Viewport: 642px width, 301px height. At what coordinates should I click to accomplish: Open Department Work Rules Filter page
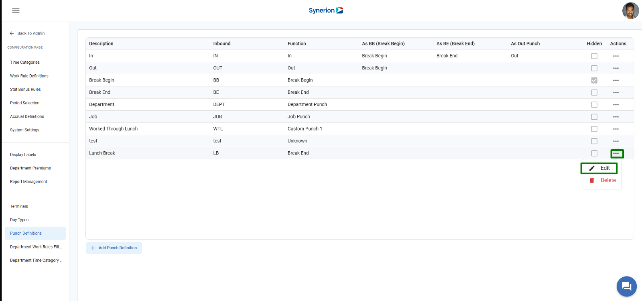(35, 247)
